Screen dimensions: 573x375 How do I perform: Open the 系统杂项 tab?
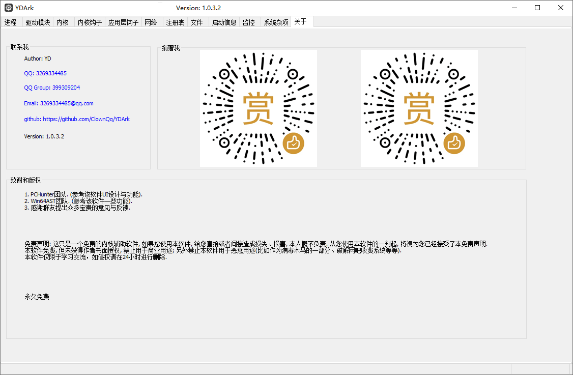(x=276, y=22)
